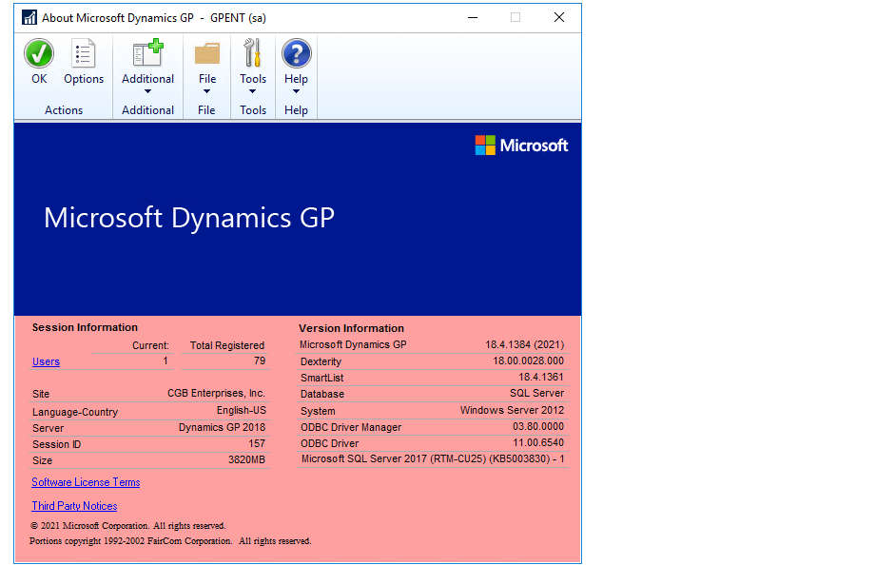Open the Users link
Screen dimensions: 895x565
point(46,361)
